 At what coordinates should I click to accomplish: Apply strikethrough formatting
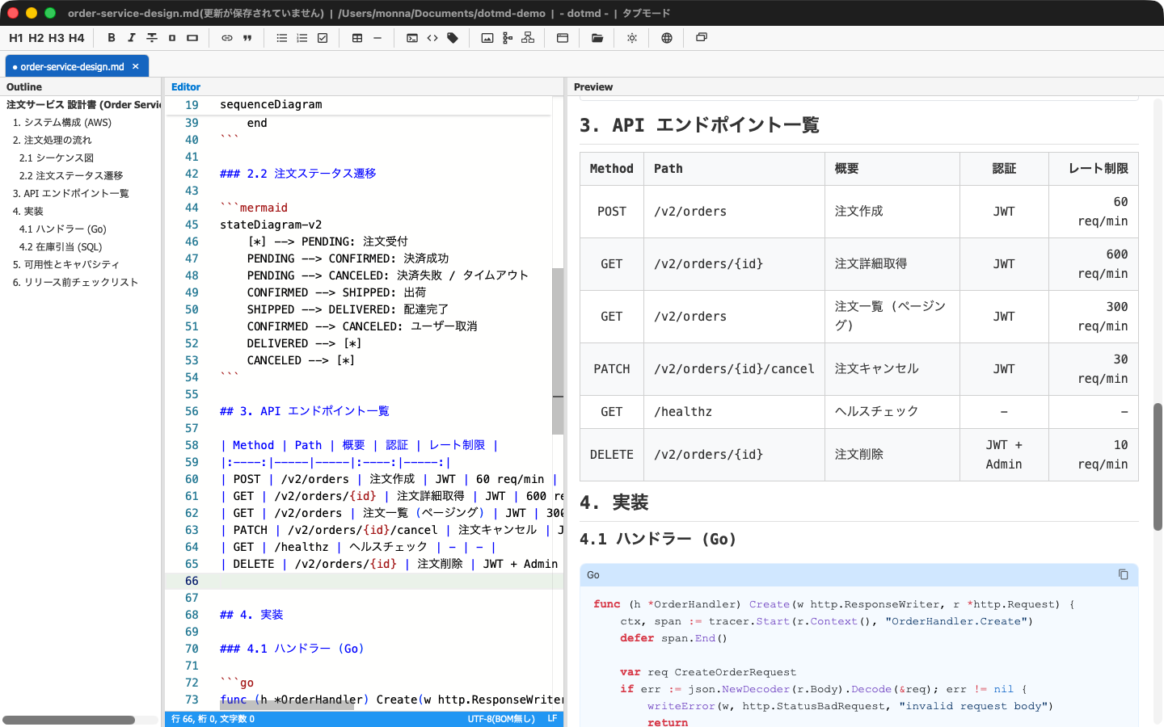coord(152,38)
